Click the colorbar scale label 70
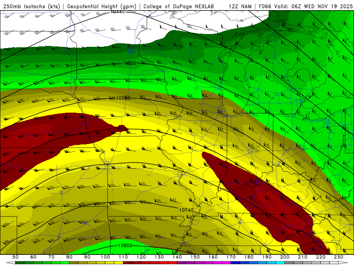354x265 pixels. (51, 257)
